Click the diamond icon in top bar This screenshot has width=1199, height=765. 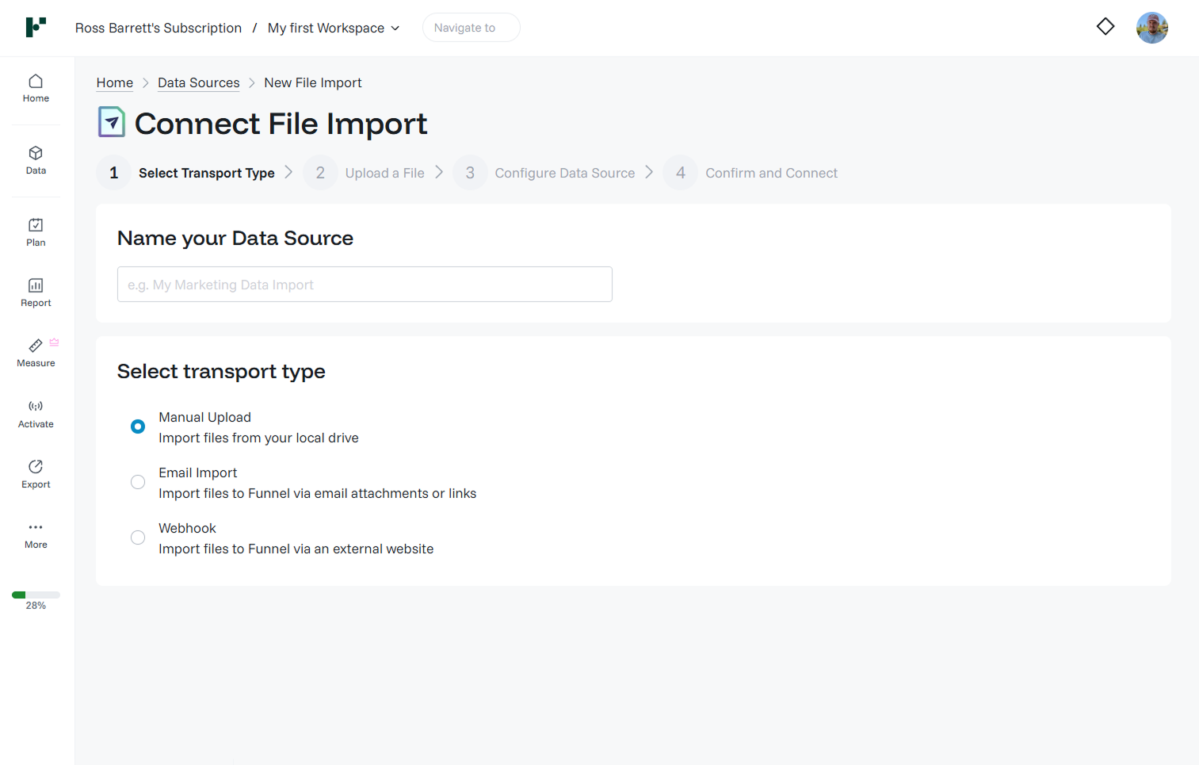tap(1105, 27)
